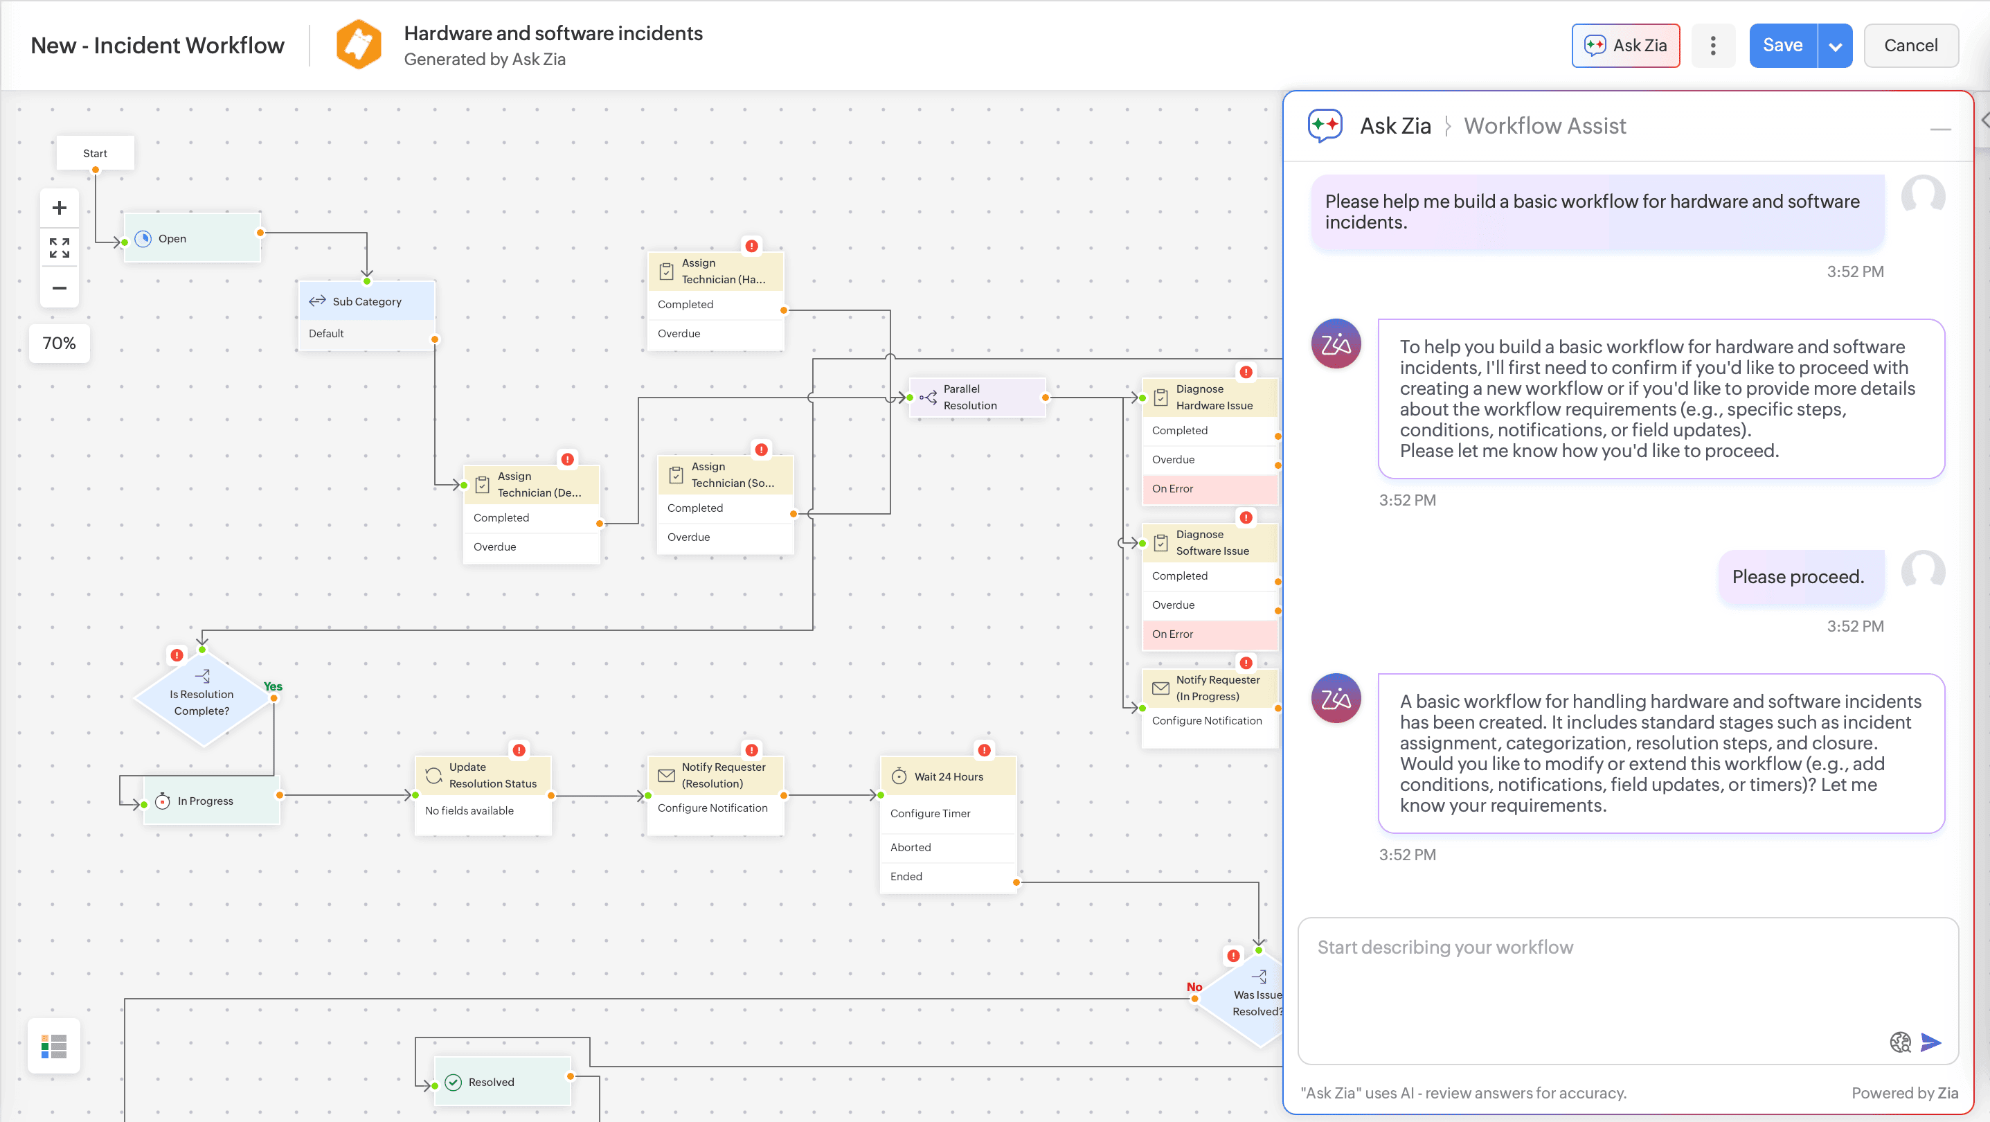Click error badge on Diagnose Software Issue node
Screen dimensions: 1990x1122
[x=1246, y=518]
